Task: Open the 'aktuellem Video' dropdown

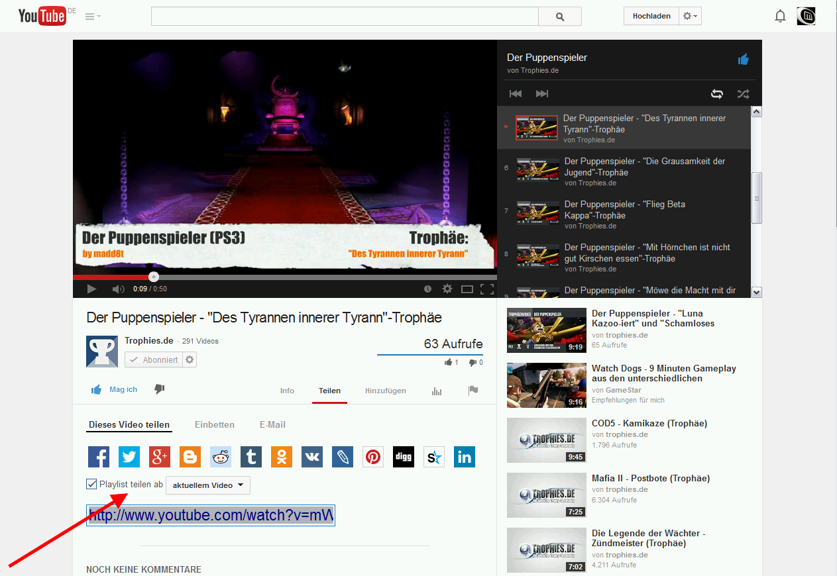Action: (207, 485)
